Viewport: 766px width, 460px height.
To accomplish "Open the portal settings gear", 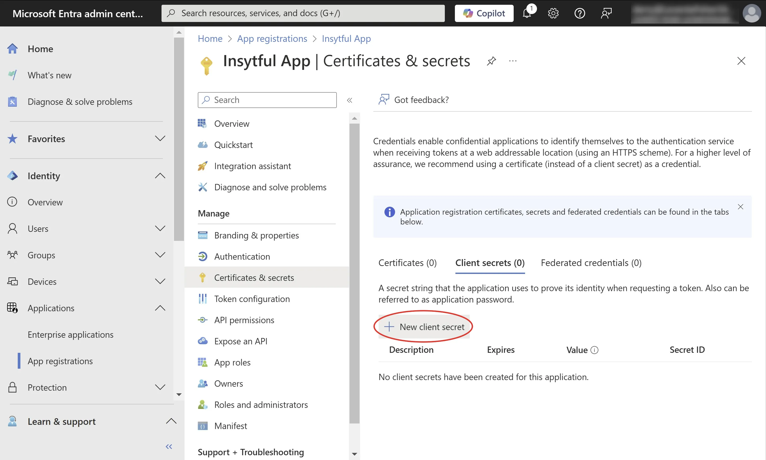I will coord(553,13).
